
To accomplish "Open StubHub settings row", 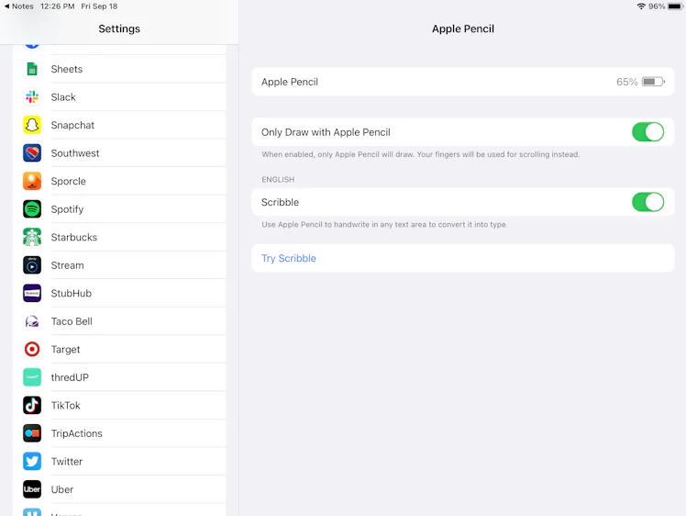I will coord(119,293).
